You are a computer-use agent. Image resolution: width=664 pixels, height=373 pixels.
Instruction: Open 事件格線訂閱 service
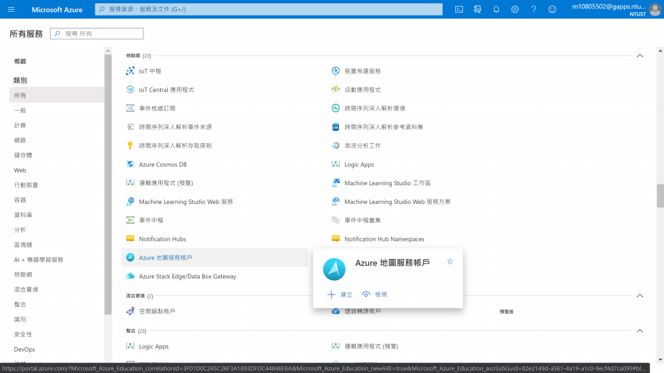point(157,108)
